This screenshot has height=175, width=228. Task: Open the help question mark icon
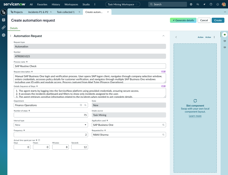pyautogui.click(x=211, y=4)
